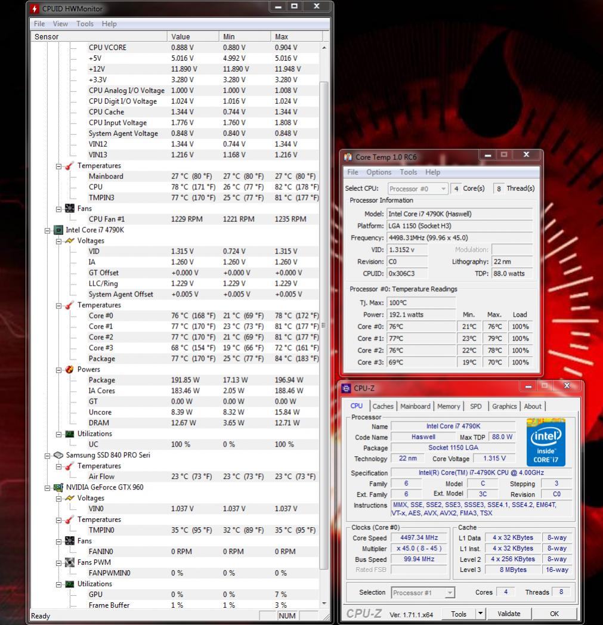Collapse the Fans PWM node
Image resolution: width=603 pixels, height=625 pixels.
pos(58,563)
